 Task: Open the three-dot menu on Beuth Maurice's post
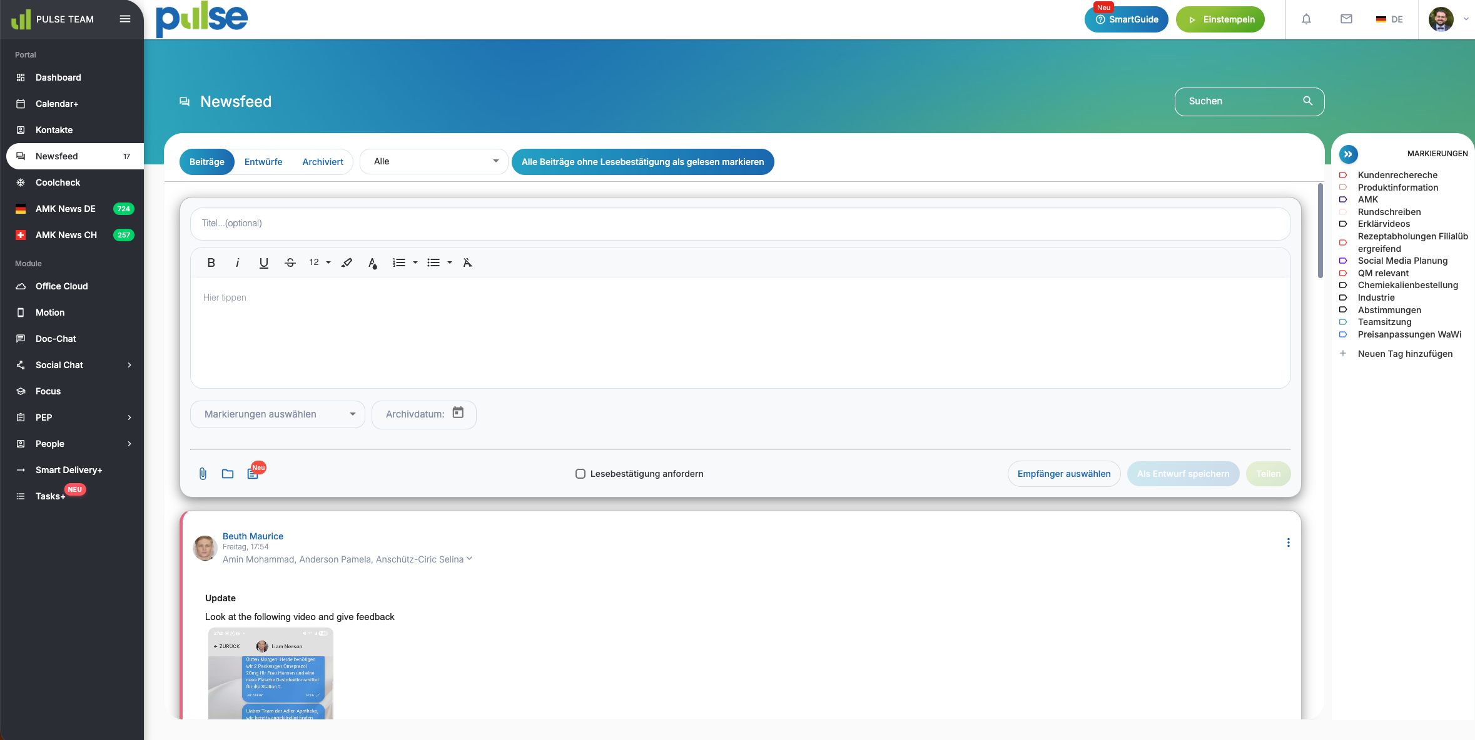(1288, 542)
